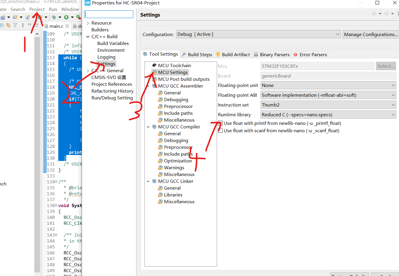Viewport: 399px width, 276px height.
Task: Collapse the MCU GCC Linker node
Action: click(x=148, y=181)
